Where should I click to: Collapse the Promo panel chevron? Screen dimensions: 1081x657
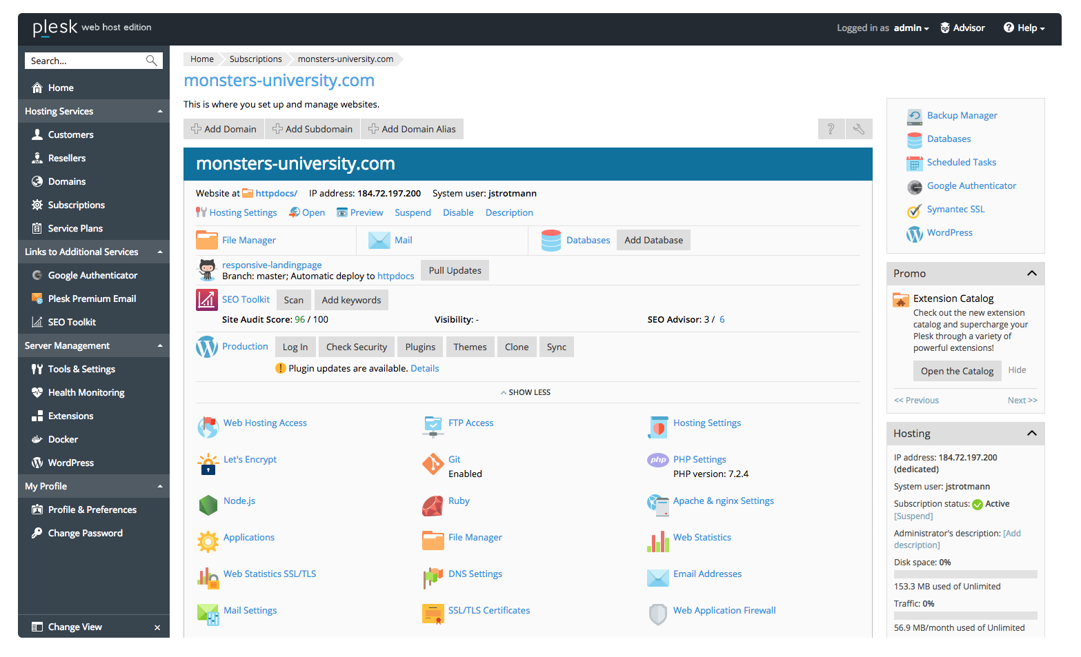1032,274
